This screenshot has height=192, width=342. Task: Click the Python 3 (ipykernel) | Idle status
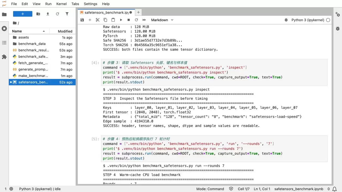40,189
